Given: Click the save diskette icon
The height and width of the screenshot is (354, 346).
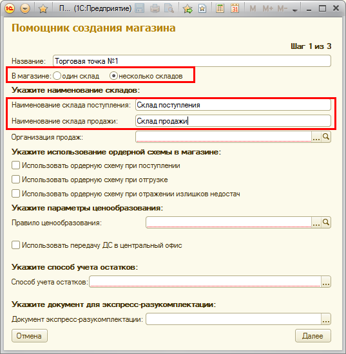Looking at the screenshot, I should tap(139, 8).
